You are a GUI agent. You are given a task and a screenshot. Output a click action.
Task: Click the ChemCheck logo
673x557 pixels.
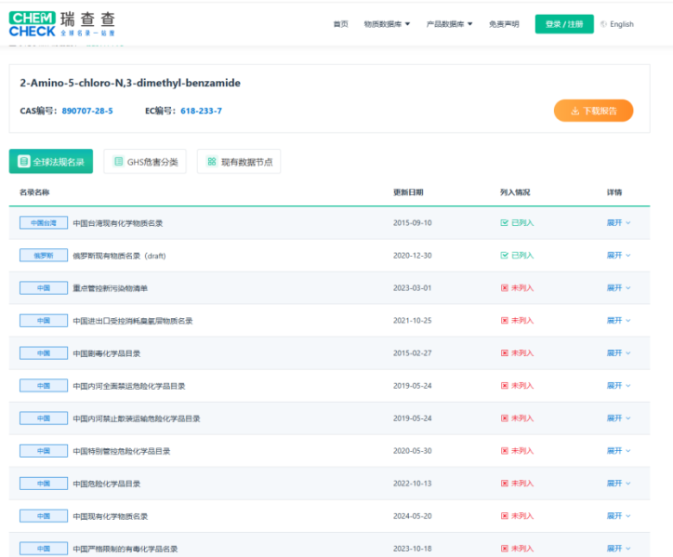[61, 24]
